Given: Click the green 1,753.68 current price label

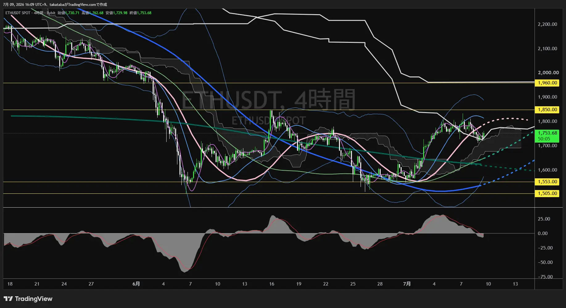Looking at the screenshot, I should (x=547, y=136).
